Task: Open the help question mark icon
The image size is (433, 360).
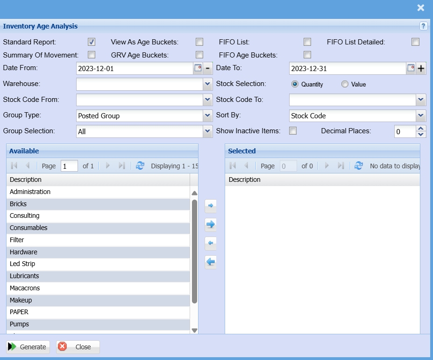Action: click(423, 26)
